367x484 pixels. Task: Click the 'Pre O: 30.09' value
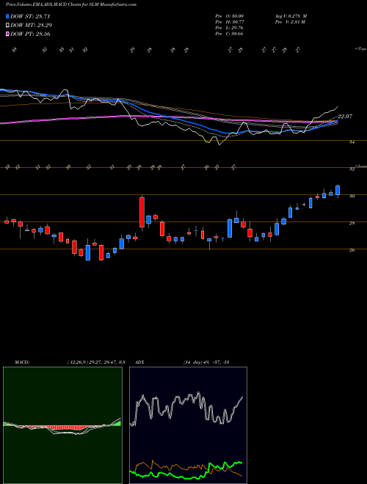(x=229, y=16)
